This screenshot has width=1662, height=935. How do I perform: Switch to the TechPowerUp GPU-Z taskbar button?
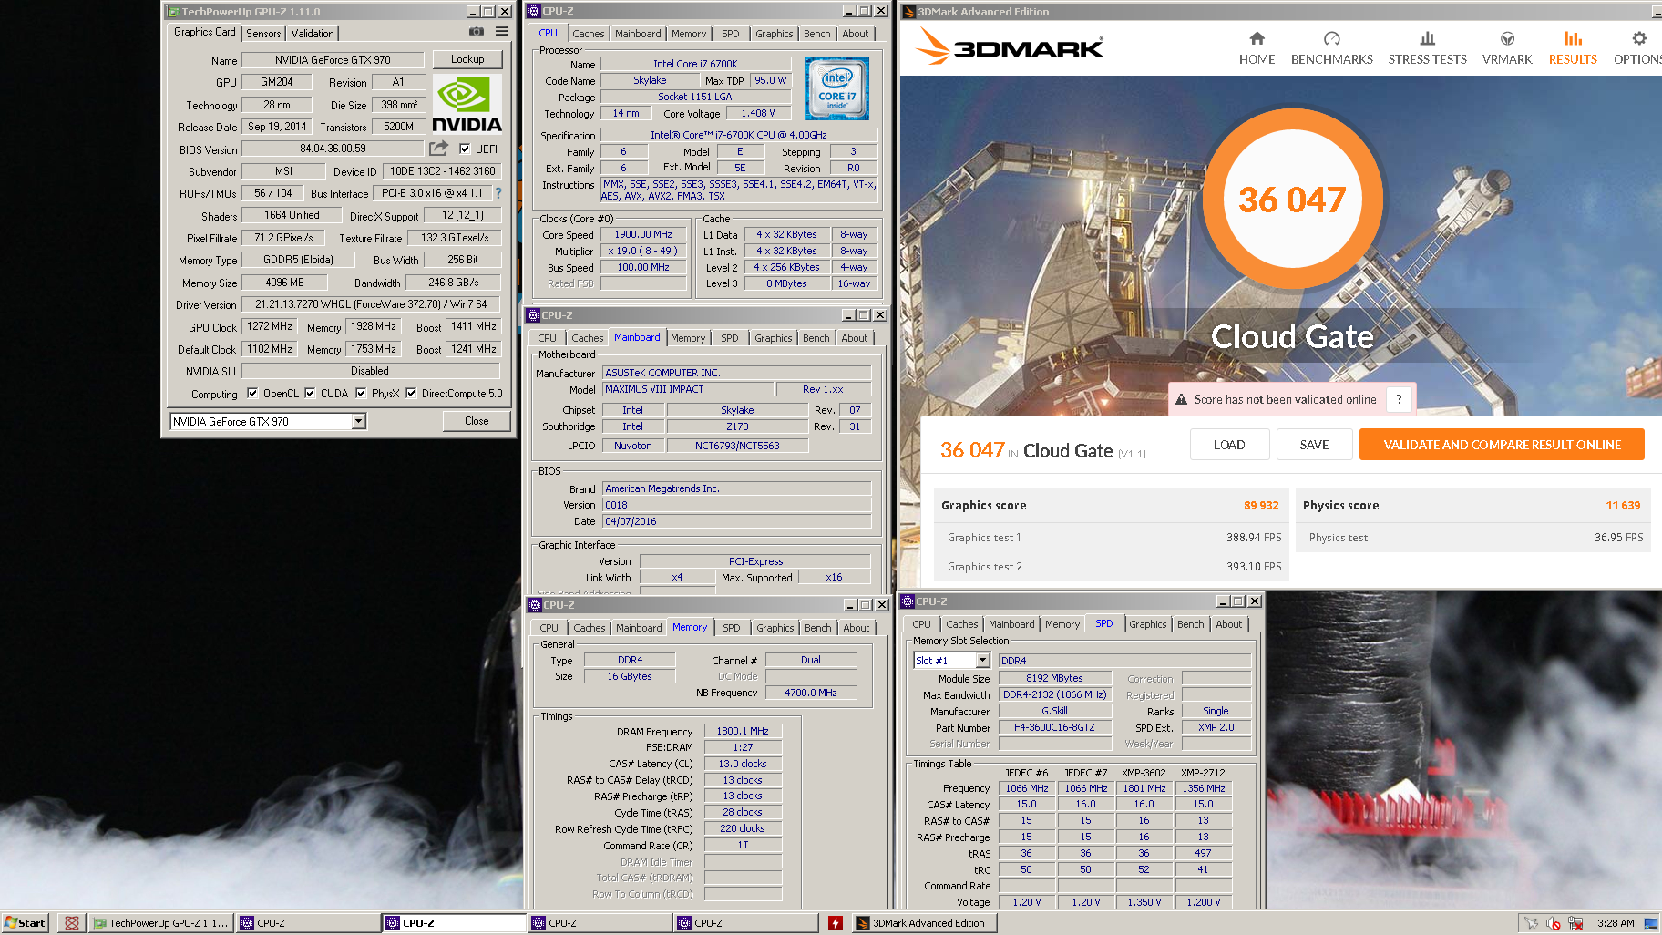click(x=161, y=923)
